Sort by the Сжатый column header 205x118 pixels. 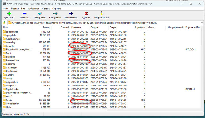[x=61, y=27]
